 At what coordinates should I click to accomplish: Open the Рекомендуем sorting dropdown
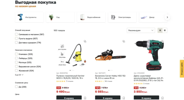tap(141, 30)
